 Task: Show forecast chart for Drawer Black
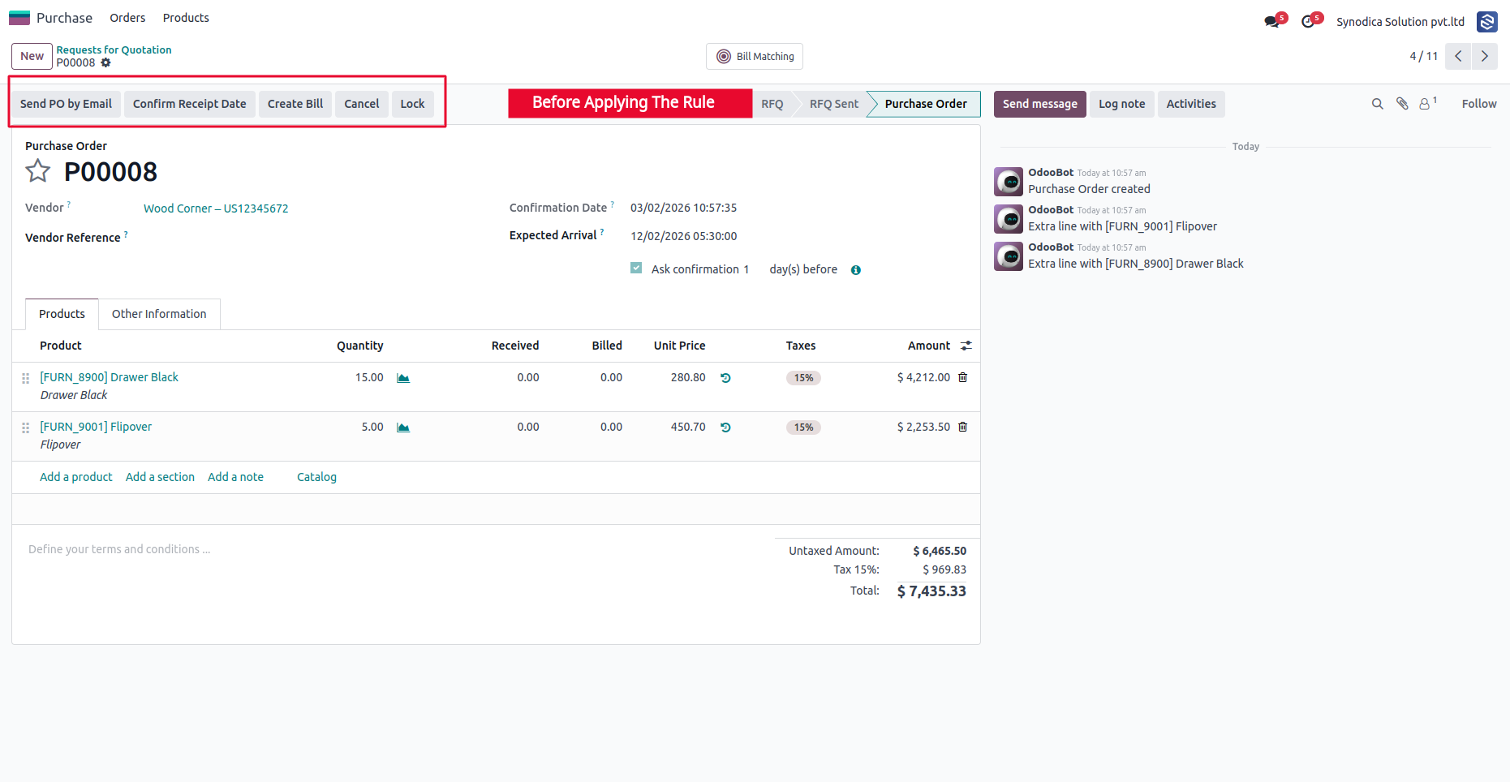pyautogui.click(x=403, y=378)
